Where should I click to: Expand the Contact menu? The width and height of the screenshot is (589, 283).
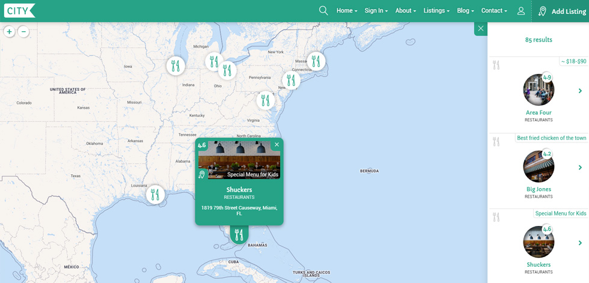coord(494,10)
